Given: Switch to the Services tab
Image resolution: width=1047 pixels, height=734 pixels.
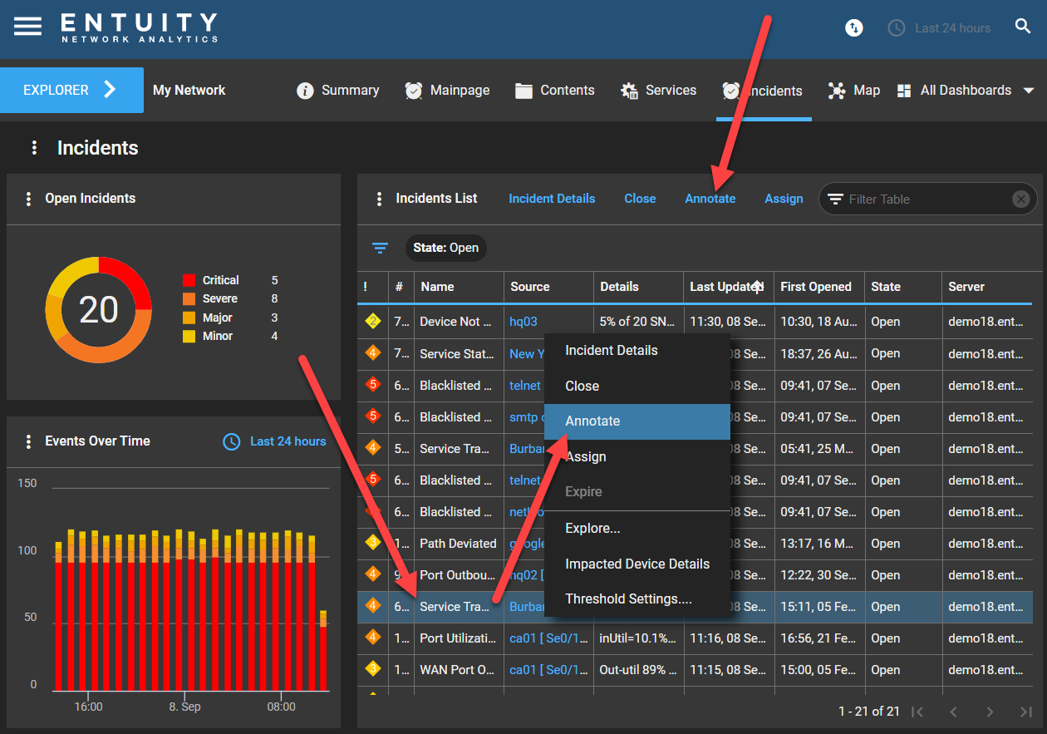Looking at the screenshot, I should click(x=659, y=90).
